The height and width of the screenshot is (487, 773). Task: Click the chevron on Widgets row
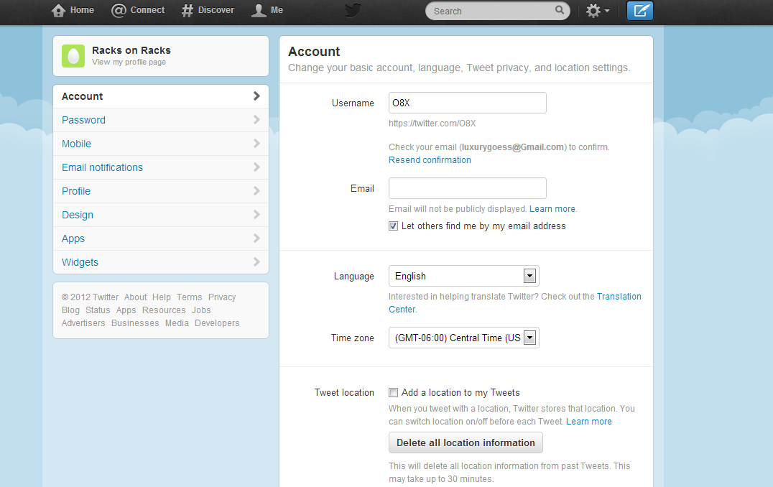pyautogui.click(x=256, y=261)
